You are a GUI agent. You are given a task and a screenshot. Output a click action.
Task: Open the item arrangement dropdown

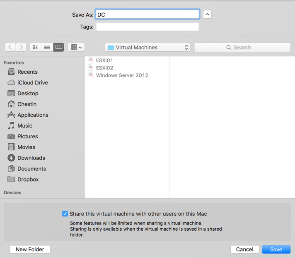pos(76,47)
